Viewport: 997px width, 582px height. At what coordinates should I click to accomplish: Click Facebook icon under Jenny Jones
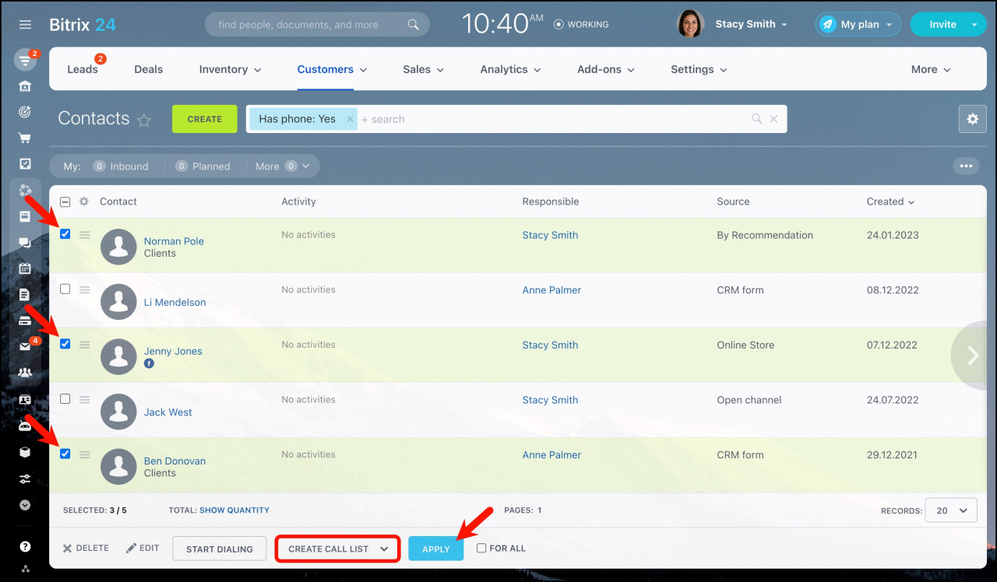(149, 363)
